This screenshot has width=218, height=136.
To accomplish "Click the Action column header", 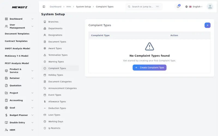I will (174, 35).
